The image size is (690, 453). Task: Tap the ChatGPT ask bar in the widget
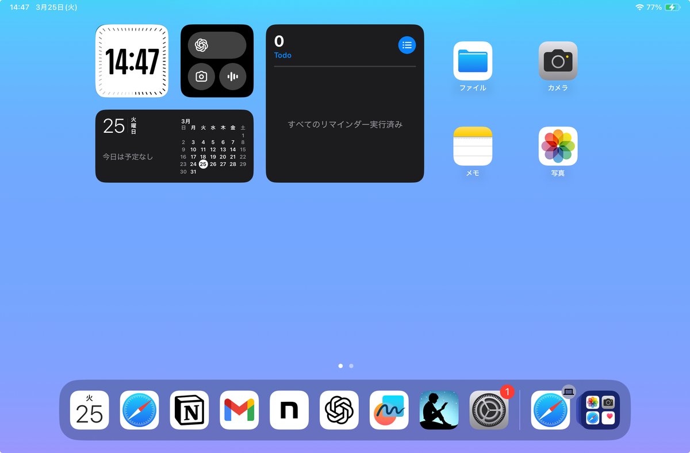click(x=217, y=45)
